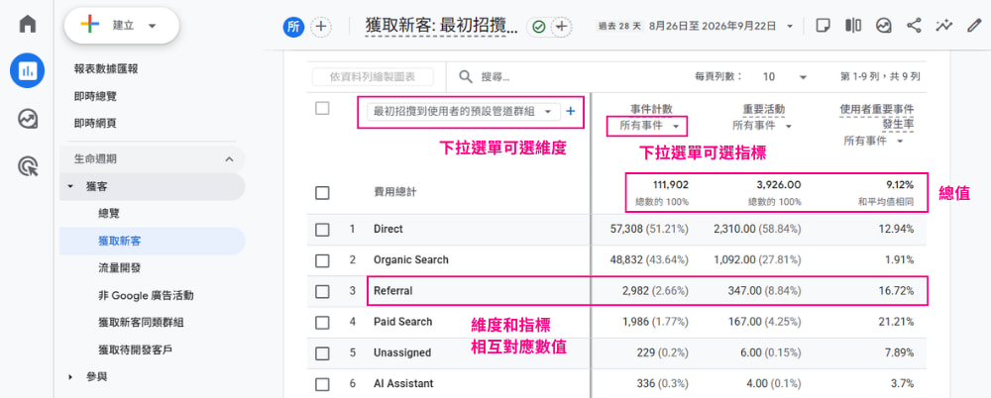Edit report with pencil icon
The height and width of the screenshot is (398, 991).
click(x=974, y=26)
